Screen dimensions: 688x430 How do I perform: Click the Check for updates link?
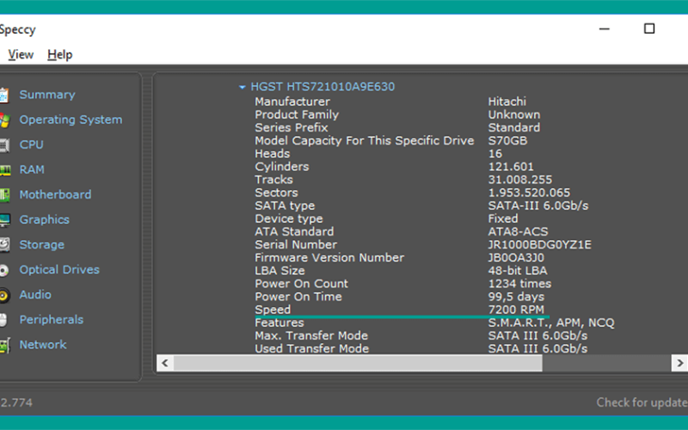642,402
